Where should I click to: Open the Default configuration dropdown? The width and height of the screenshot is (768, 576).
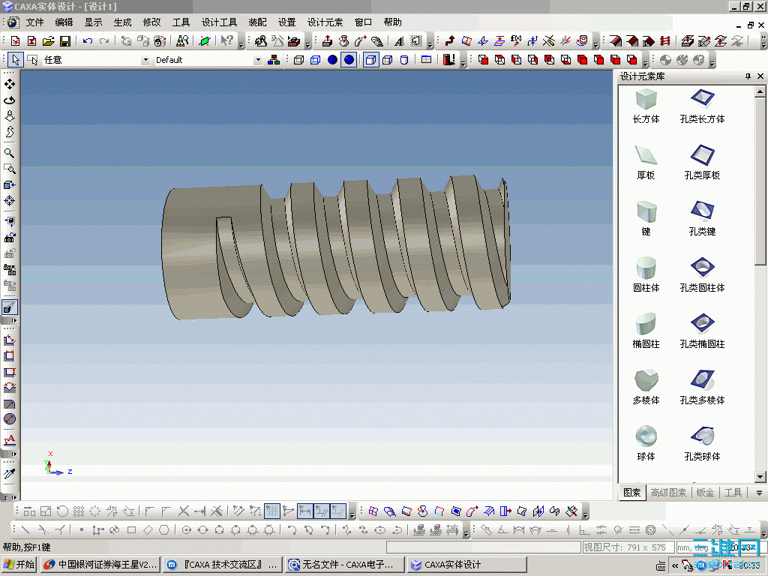click(x=258, y=60)
